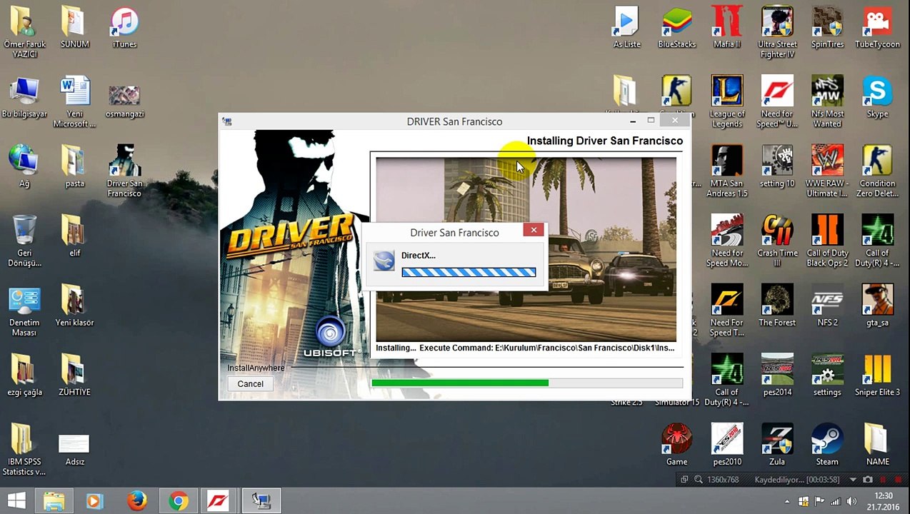Launch SpinTires desktop shortcut
This screenshot has width=910, height=514.
(827, 29)
